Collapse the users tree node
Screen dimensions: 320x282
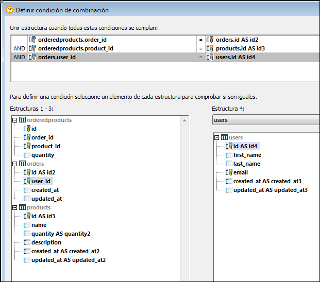point(217,137)
